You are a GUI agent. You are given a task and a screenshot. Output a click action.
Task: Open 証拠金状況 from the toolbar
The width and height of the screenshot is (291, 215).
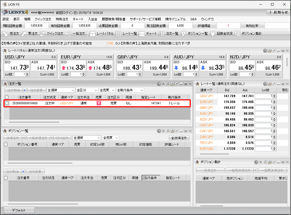click(221, 34)
